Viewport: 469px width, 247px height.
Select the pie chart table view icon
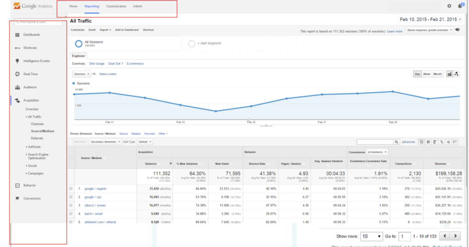click(x=427, y=142)
